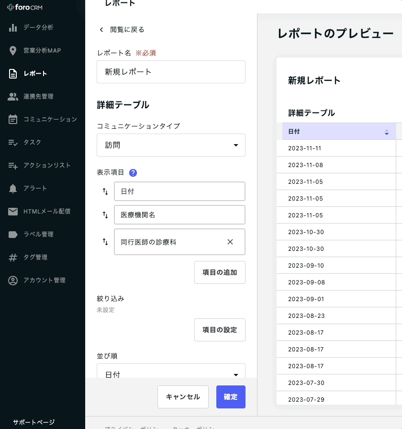Open サポートページ link
This screenshot has height=429, width=402.
pos(33,422)
